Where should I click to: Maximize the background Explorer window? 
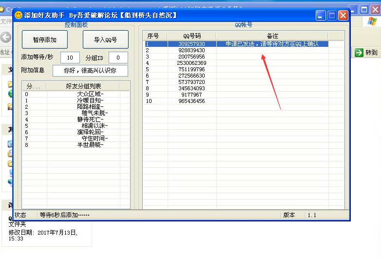[x=364, y=10]
